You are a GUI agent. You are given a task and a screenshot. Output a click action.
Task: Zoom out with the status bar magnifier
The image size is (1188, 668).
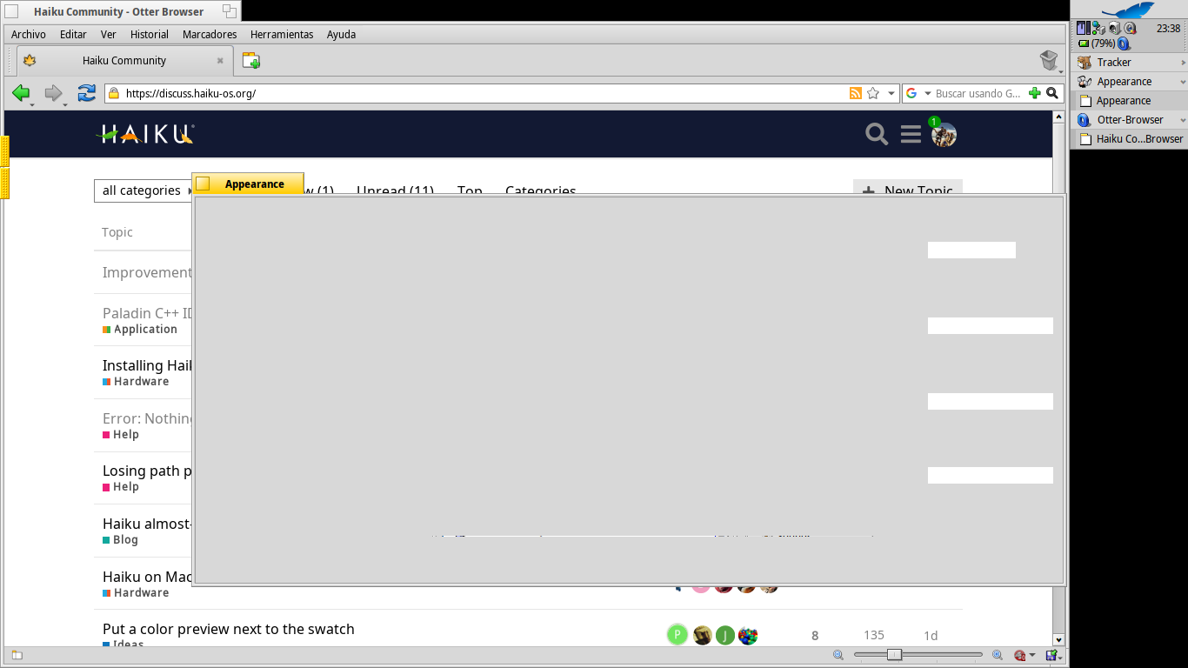coord(838,655)
